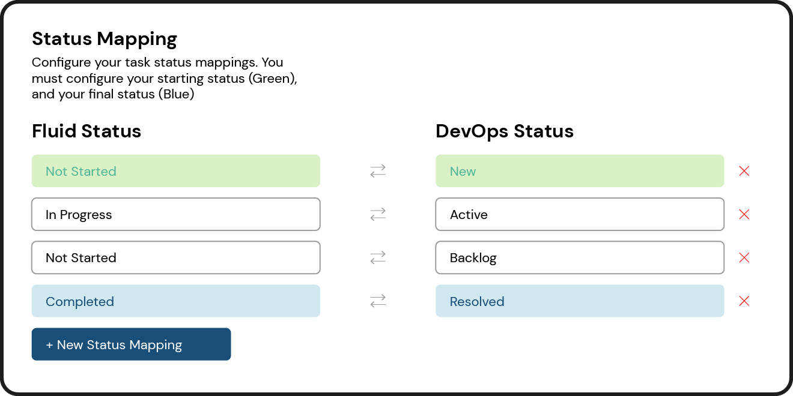The width and height of the screenshot is (793, 396).
Task: Remove the Active status mapping
Action: [x=744, y=214]
